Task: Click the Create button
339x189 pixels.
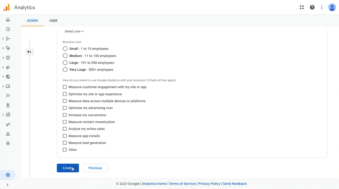Action: (x=68, y=168)
